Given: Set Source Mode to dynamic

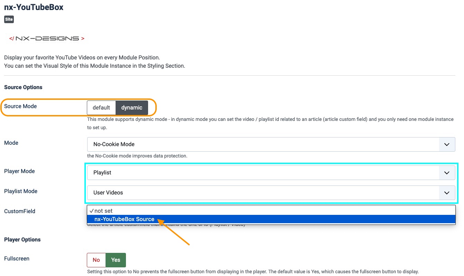Looking at the screenshot, I should click(131, 108).
